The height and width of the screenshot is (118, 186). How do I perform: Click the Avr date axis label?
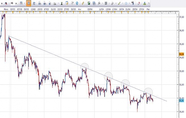[80, 9]
